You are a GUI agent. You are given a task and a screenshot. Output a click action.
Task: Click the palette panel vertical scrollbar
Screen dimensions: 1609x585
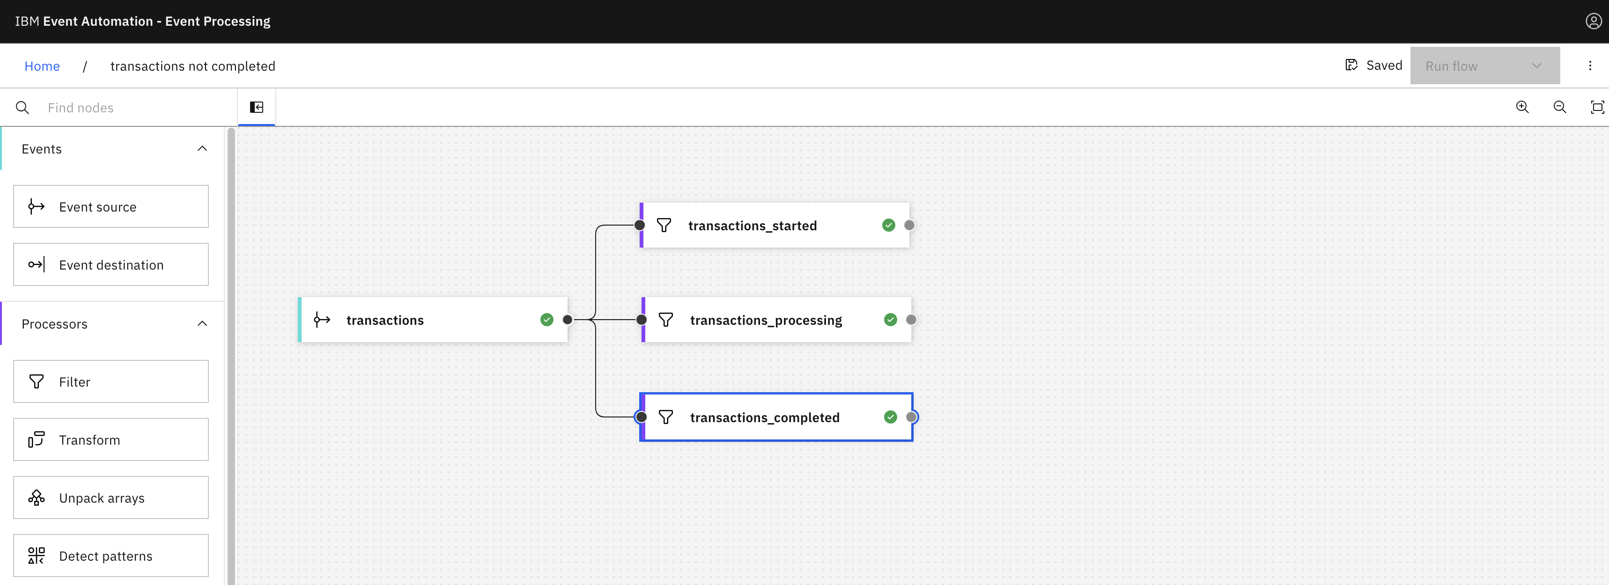[231, 356]
